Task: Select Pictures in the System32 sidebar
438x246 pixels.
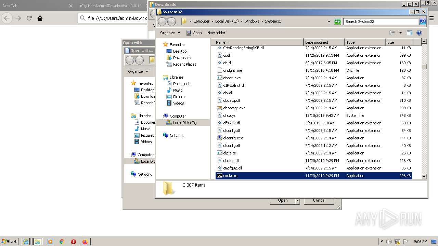Action: [x=180, y=97]
